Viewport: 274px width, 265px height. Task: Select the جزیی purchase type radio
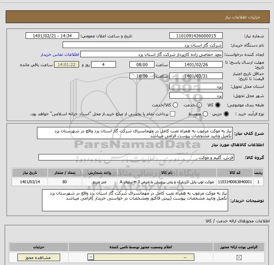tap(226, 114)
